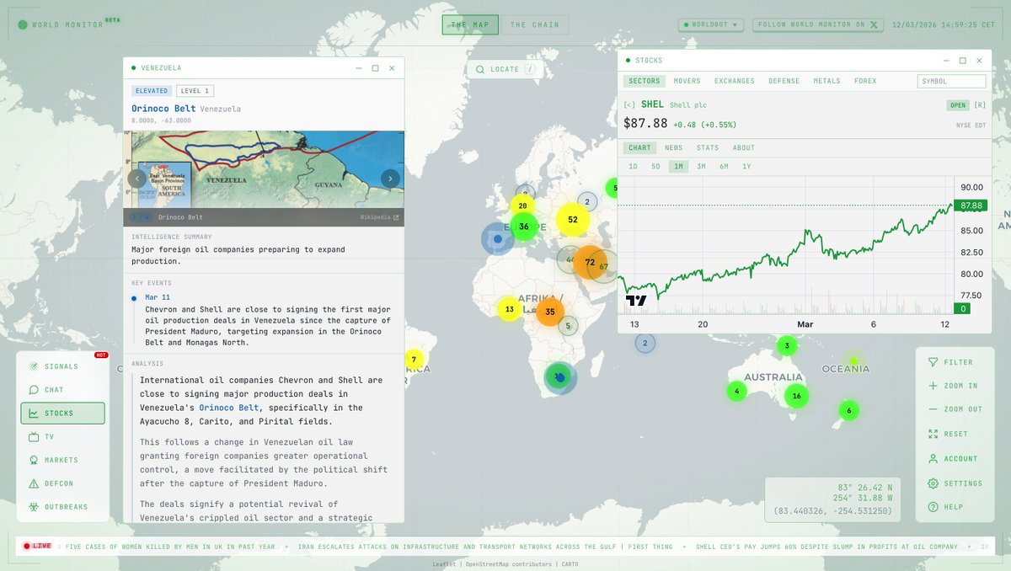1011x571 pixels.
Task: Click the green 36 map cluster
Action: 524,227
